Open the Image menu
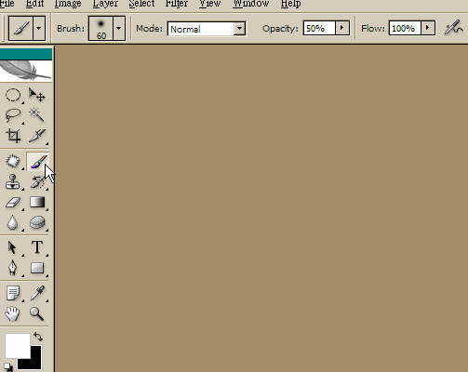 coord(68,4)
